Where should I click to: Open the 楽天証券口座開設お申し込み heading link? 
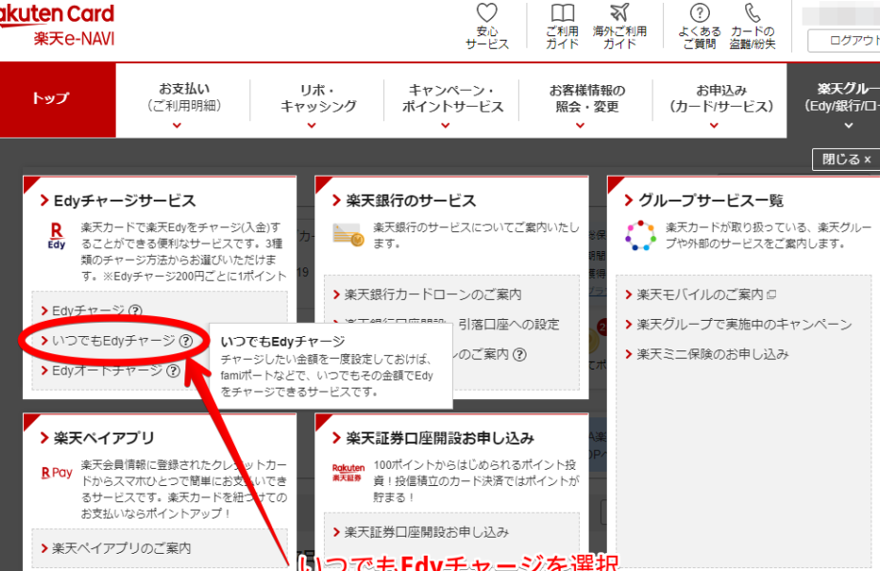[433, 438]
